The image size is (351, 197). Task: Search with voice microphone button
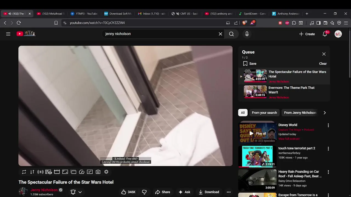[247, 34]
